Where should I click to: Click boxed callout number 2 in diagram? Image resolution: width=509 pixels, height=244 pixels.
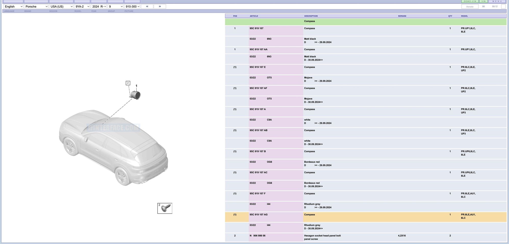pos(128,83)
